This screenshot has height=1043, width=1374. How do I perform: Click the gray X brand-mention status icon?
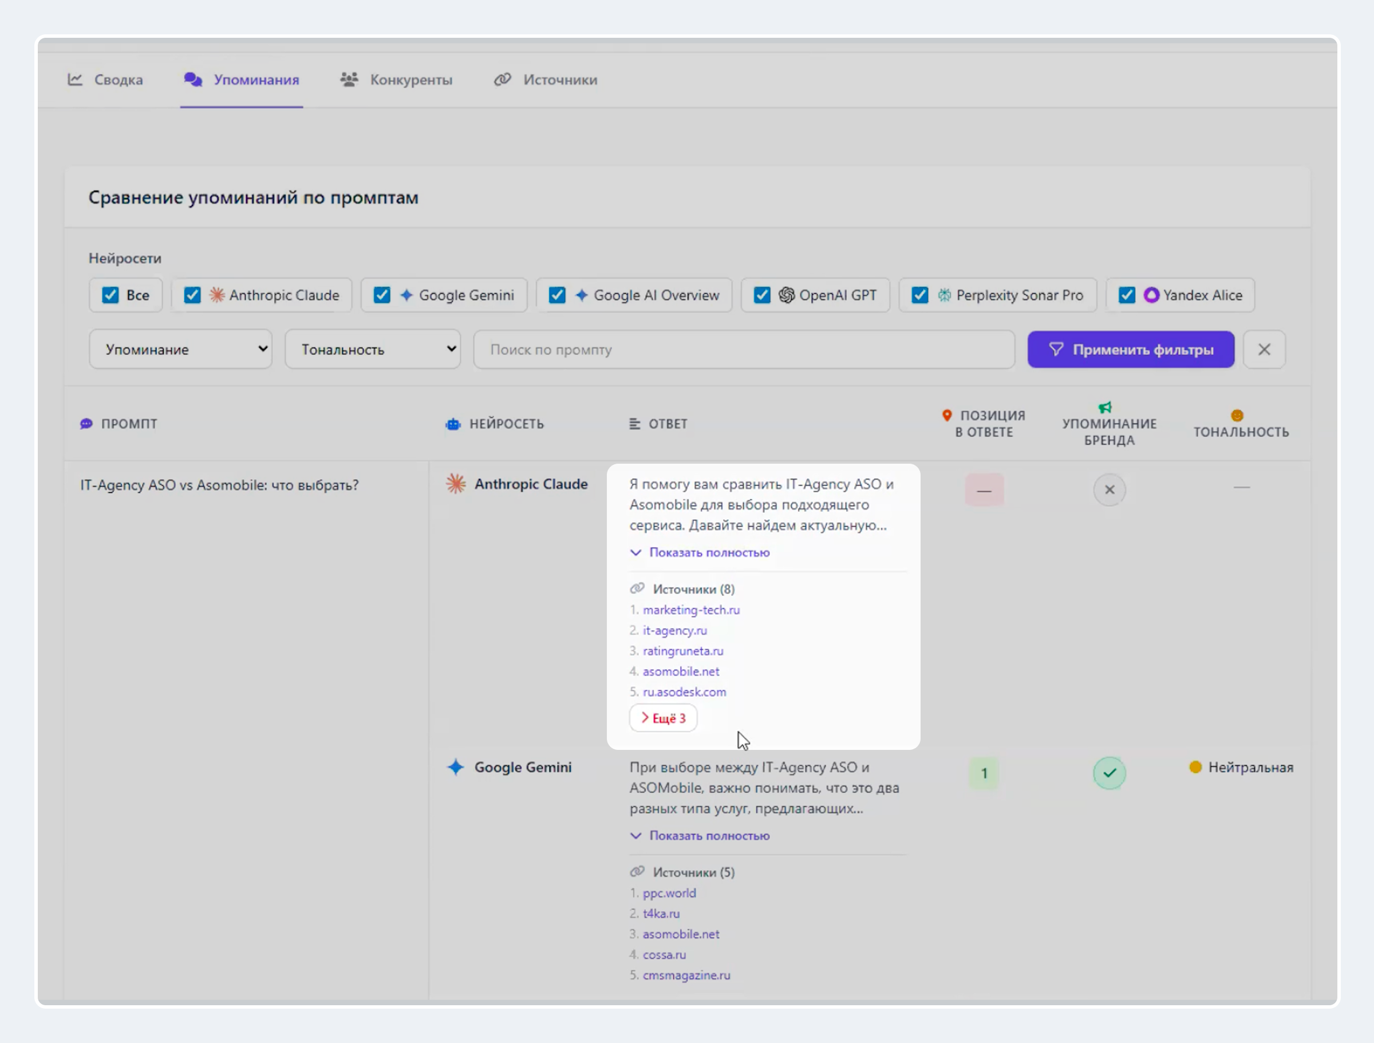pos(1109,490)
